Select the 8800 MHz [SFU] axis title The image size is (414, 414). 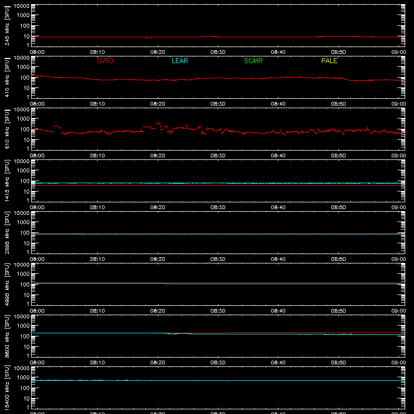(7, 336)
